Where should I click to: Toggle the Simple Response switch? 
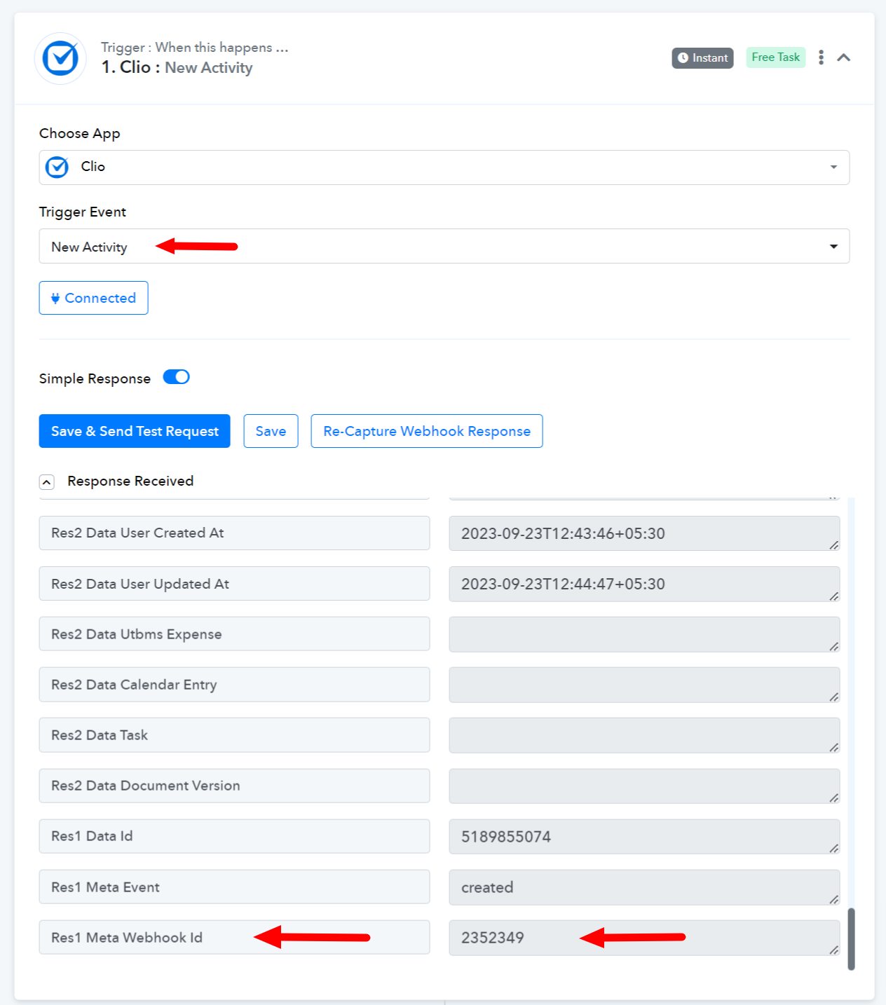coord(177,377)
